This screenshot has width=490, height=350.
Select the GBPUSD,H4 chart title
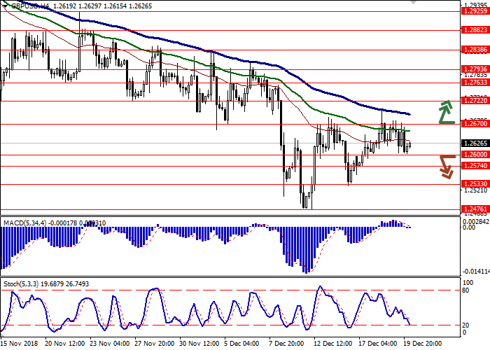tap(28, 6)
